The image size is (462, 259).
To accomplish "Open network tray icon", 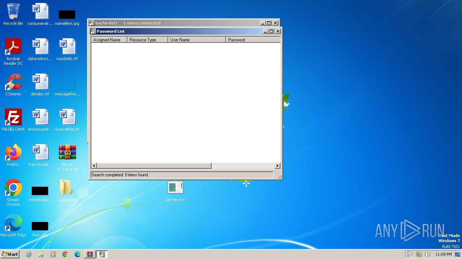I will (x=419, y=254).
